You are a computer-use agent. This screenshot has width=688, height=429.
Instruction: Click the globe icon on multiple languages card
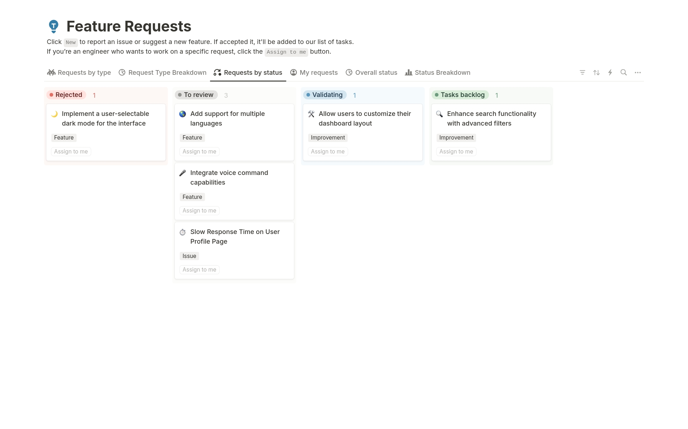tap(182, 114)
